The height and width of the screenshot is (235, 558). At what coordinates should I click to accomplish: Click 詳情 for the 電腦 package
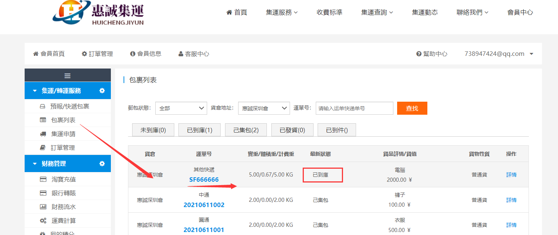click(x=511, y=174)
